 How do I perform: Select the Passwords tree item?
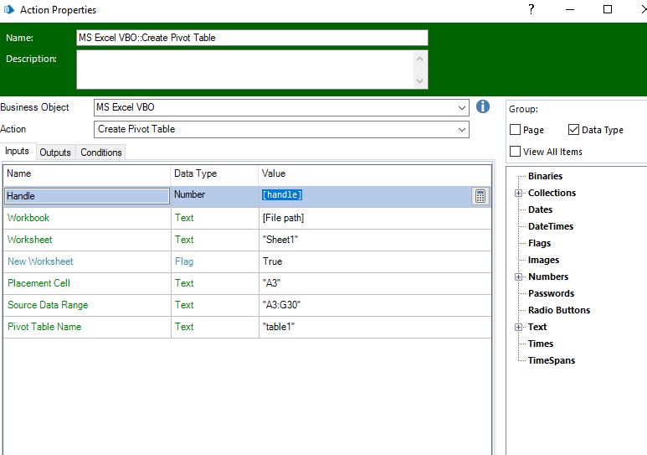(551, 293)
